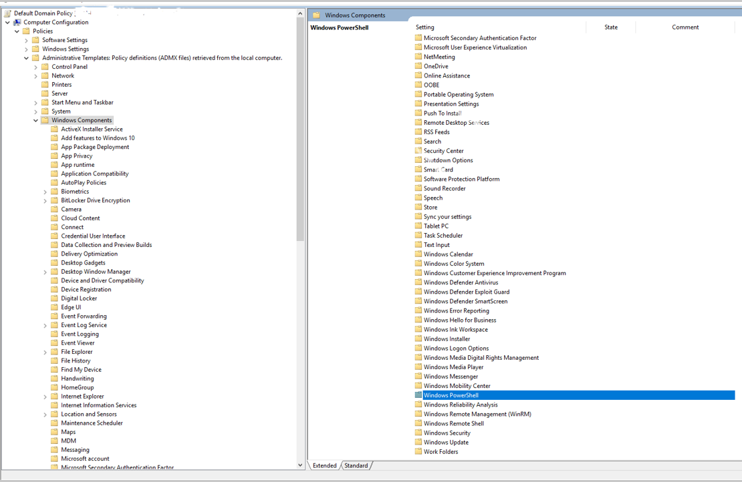Click the tree pane vertical scrollbar thumb
The width and height of the screenshot is (742, 482).
(x=300, y=129)
